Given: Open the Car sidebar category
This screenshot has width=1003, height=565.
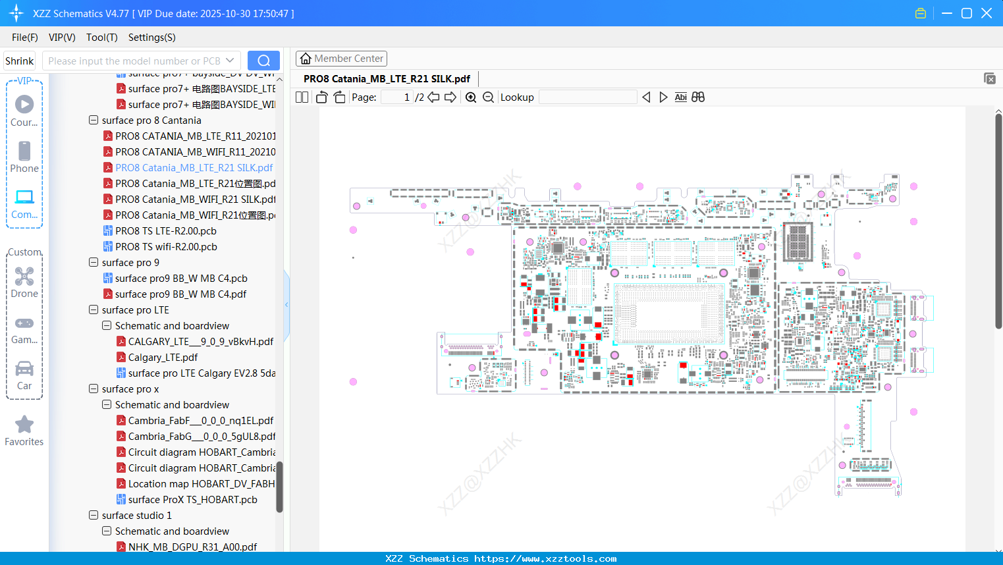Looking at the screenshot, I should pos(24,375).
